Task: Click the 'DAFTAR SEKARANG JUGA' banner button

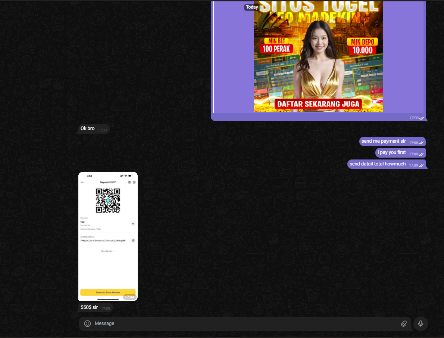Action: [318, 104]
